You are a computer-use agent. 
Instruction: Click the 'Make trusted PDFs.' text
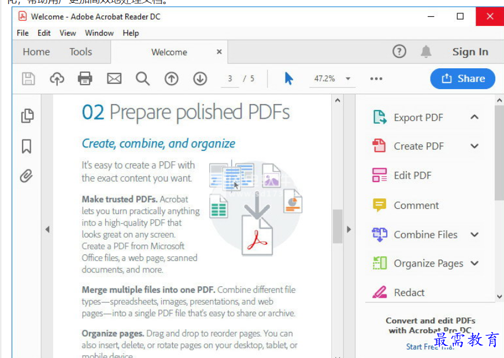tap(120, 199)
